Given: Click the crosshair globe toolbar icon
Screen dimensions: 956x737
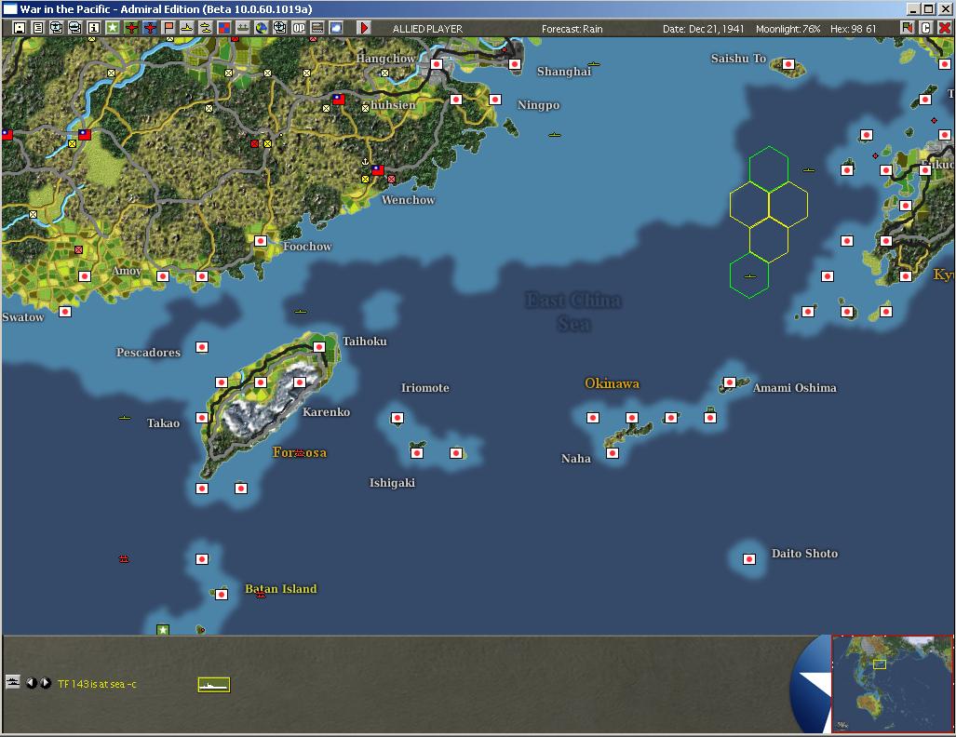Looking at the screenshot, I should point(280,28).
